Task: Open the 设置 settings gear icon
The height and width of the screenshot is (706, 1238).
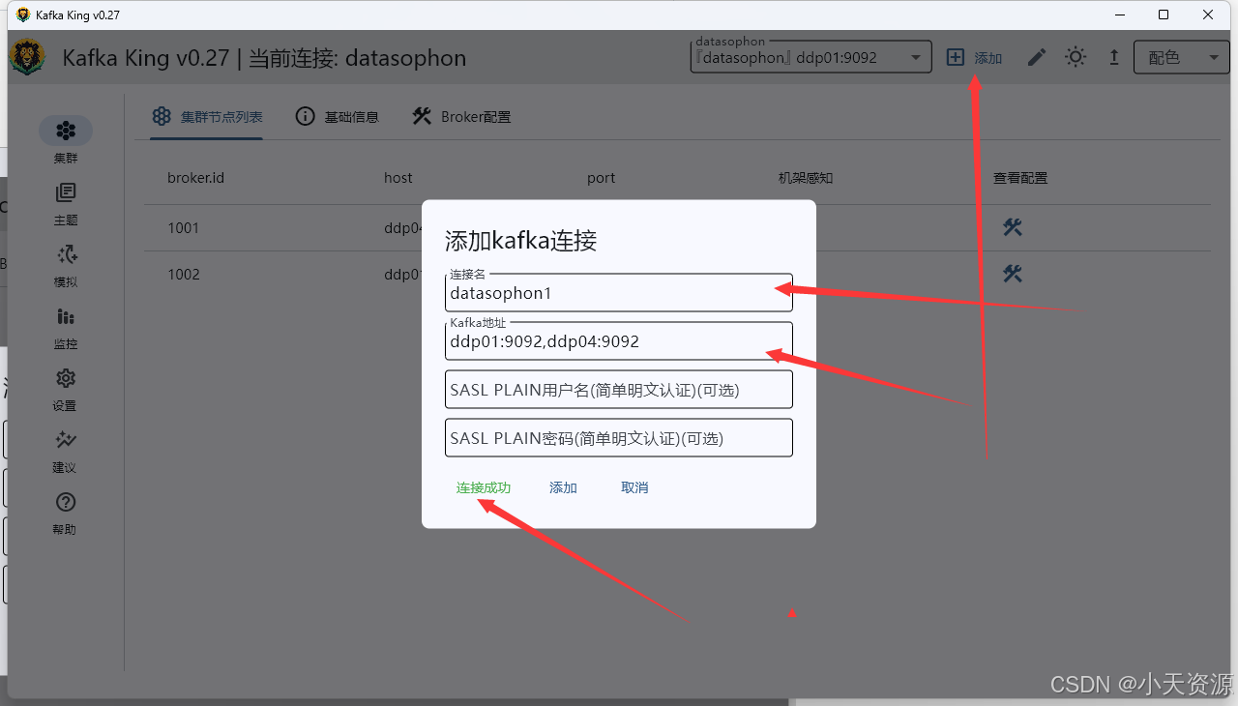Action: tap(66, 378)
